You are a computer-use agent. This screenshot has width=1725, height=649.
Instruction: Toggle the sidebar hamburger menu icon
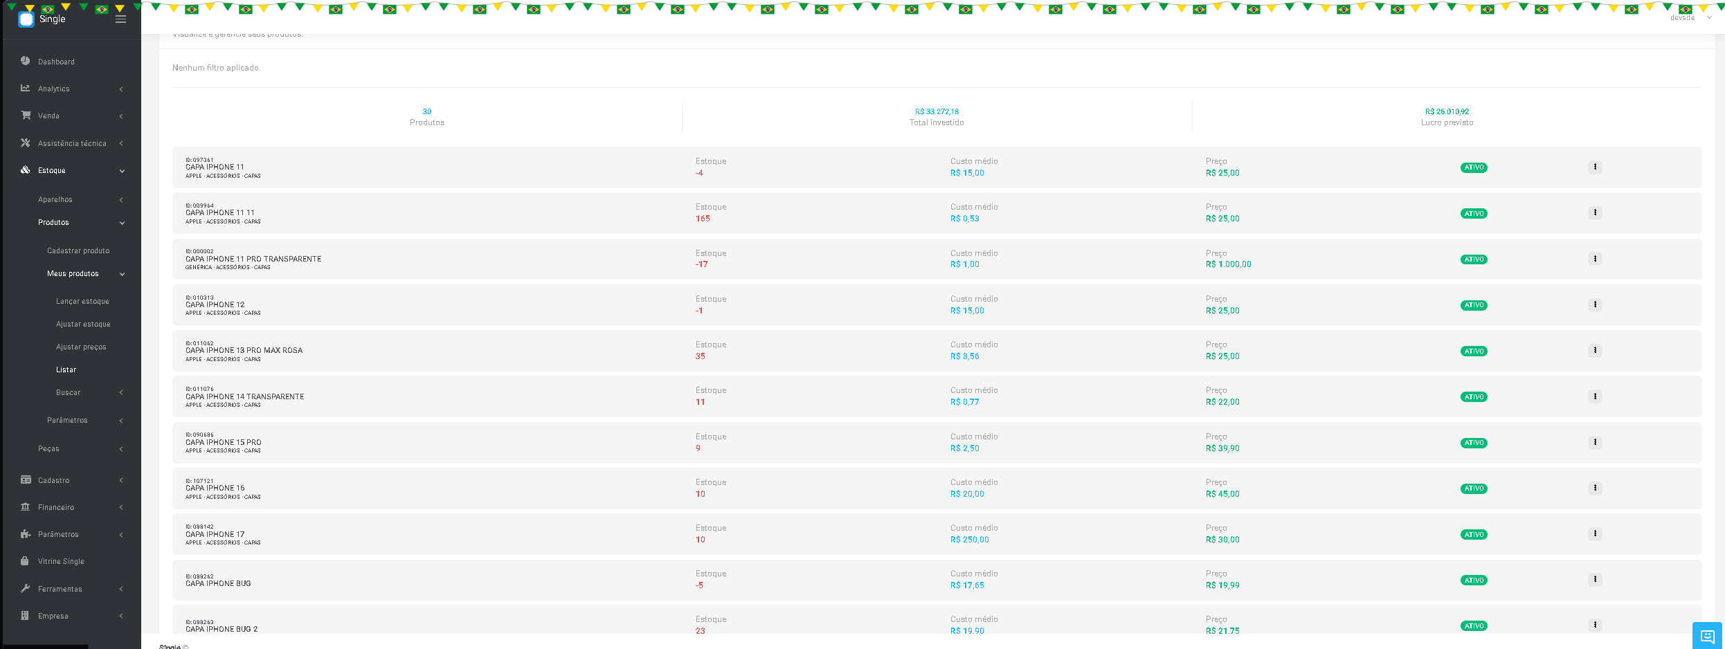[120, 19]
